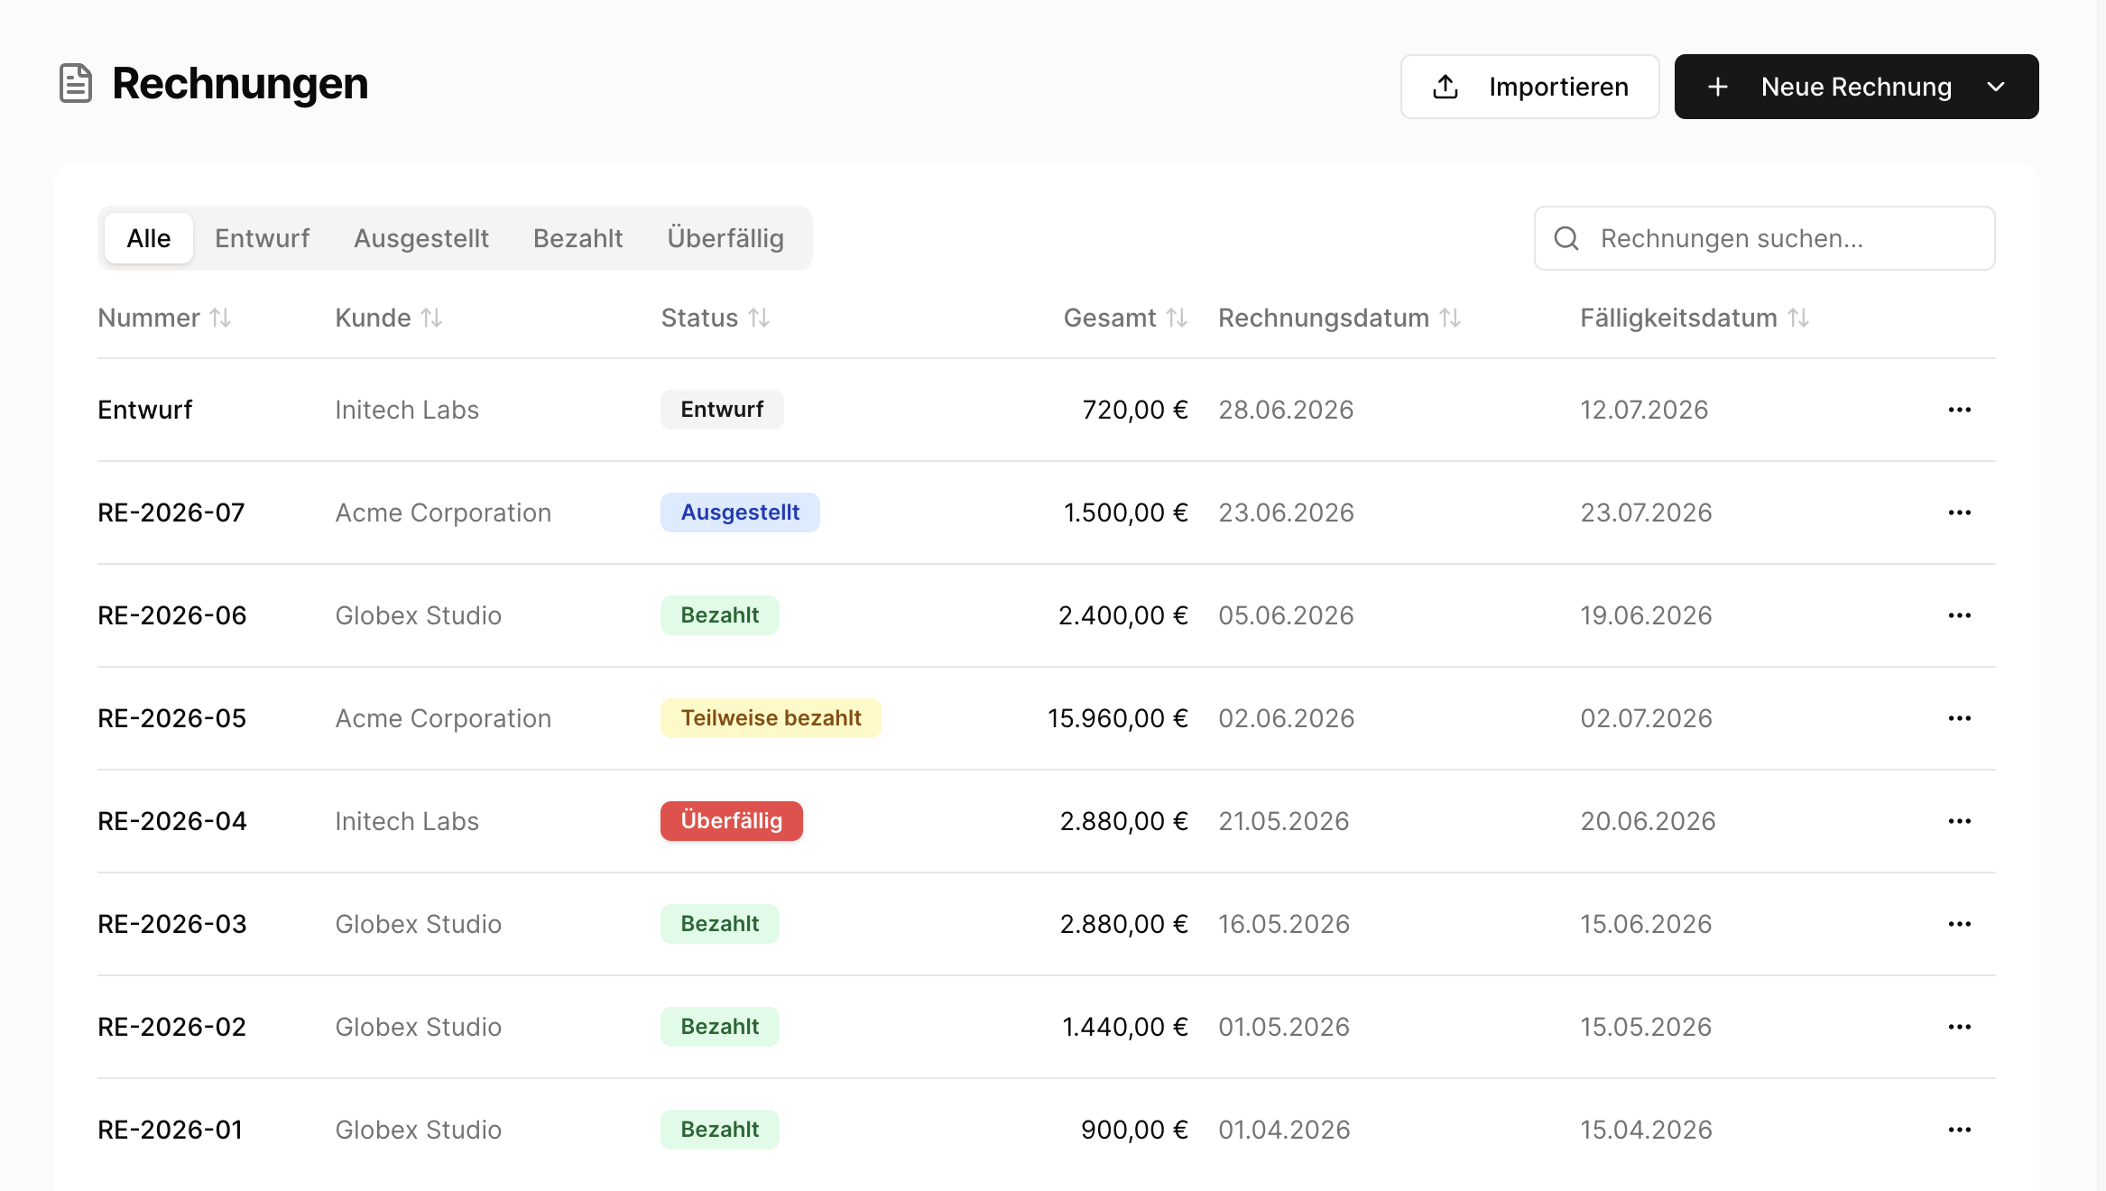Sort by the Rechnungsdatum column

tap(1340, 318)
